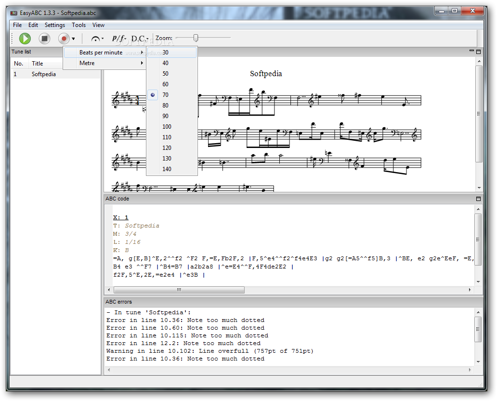Open the p/f dynamics dropdown
Viewport: 497px width, 401px height.
(119, 39)
